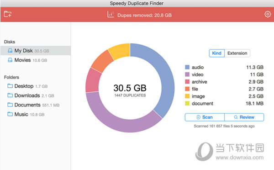274x170 pixels.
Task: Click the Music folder icon
Action: coord(10,114)
